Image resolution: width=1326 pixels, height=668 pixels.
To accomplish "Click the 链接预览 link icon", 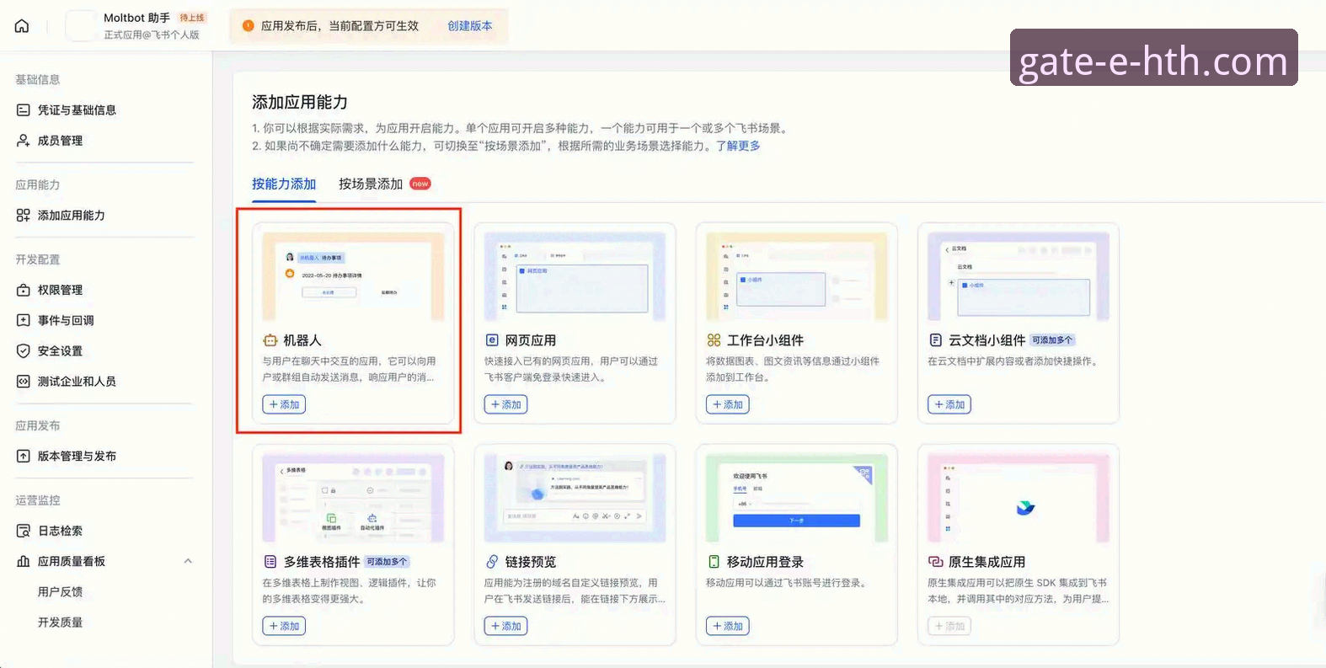I will [492, 562].
